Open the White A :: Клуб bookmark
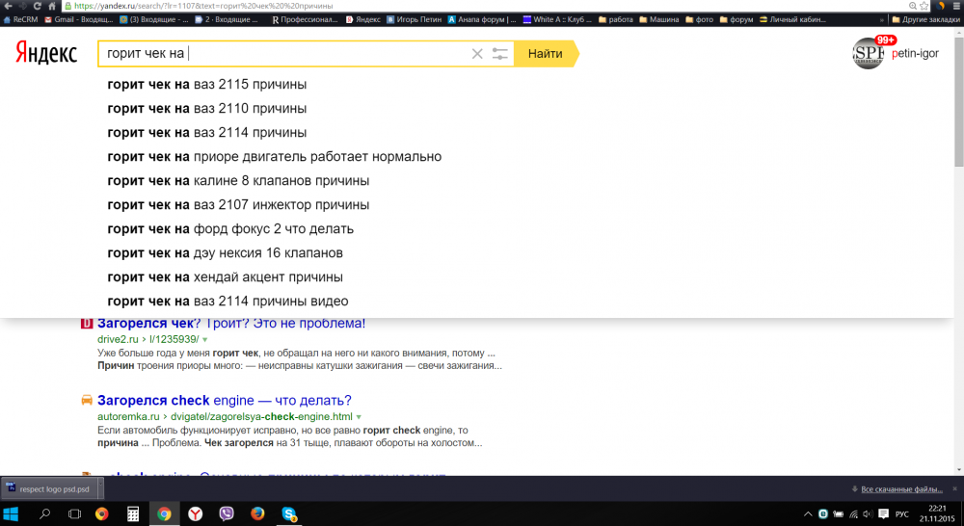 [557, 19]
